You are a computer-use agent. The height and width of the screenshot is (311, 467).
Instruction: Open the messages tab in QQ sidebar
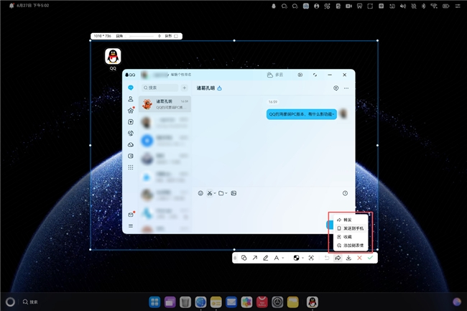pos(131,88)
